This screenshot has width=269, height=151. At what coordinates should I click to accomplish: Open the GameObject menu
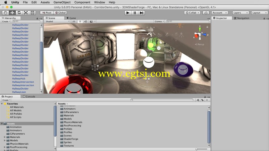click(62, 2)
